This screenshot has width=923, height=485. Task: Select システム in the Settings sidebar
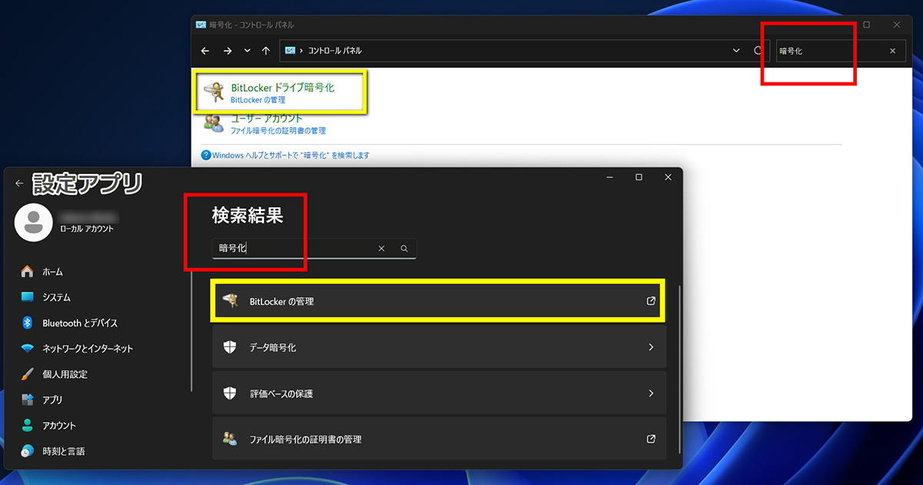[x=56, y=297]
